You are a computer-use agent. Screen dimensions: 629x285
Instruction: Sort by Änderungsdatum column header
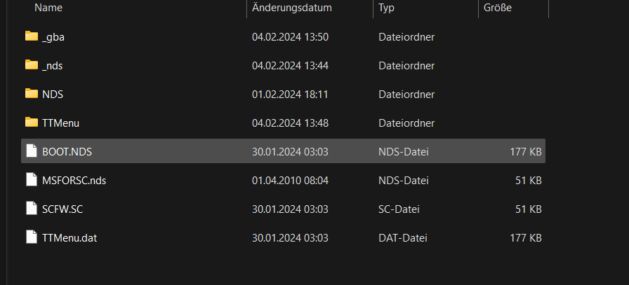(x=291, y=8)
